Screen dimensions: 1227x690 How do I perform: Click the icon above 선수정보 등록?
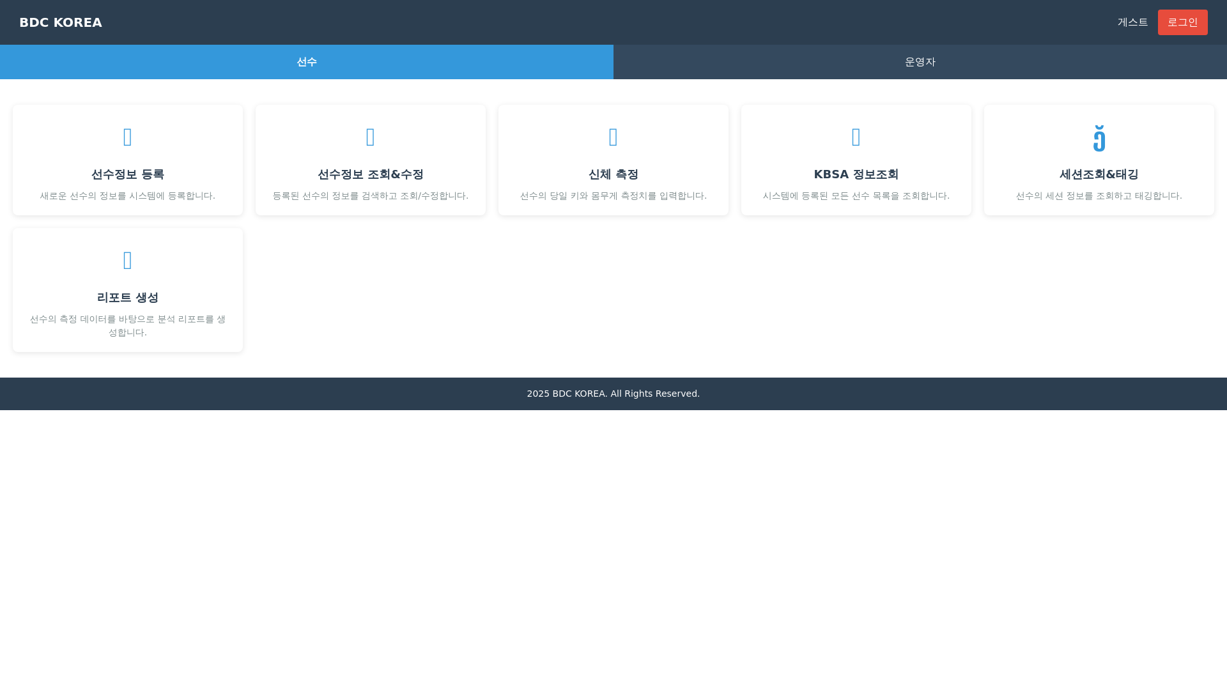click(x=128, y=137)
